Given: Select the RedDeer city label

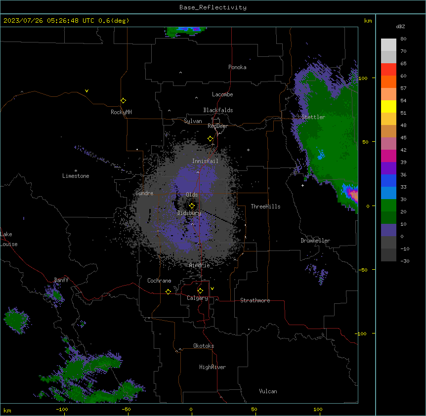Looking at the screenshot, I should 217,126.
